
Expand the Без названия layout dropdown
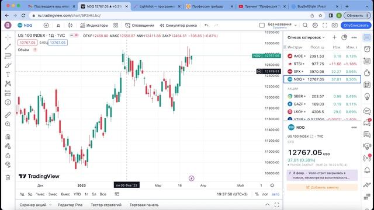pos(296,25)
